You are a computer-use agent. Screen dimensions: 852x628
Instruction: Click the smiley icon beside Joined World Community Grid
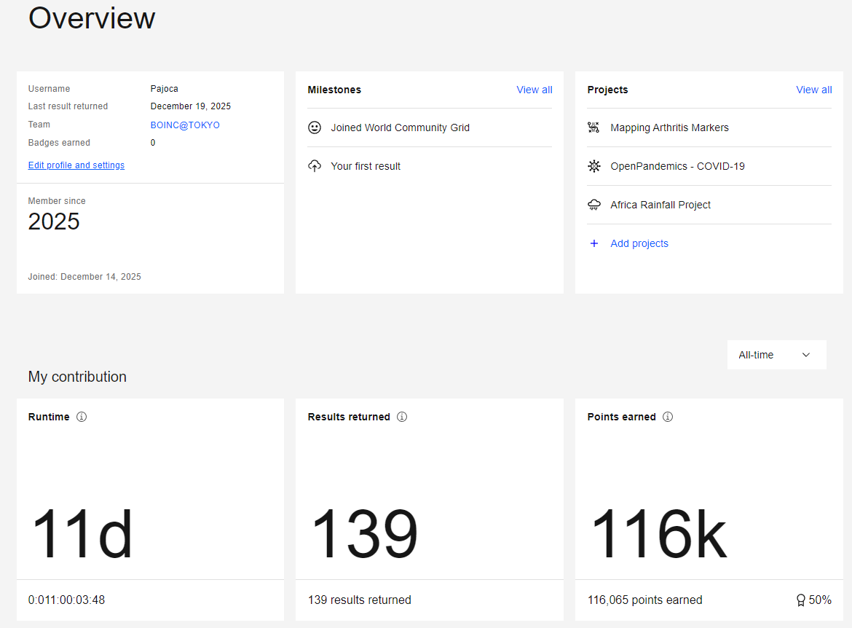coord(315,127)
